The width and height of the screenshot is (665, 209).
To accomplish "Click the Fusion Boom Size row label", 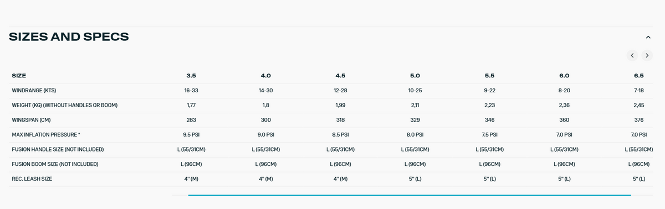I will click(x=55, y=164).
